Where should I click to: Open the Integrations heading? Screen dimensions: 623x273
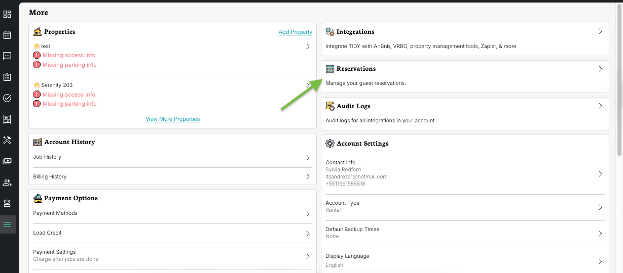(x=355, y=32)
